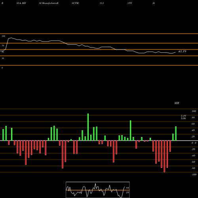This screenshot has height=198, width=198.
Task: Click the MR axis label 60
Action: tap(193, 124)
